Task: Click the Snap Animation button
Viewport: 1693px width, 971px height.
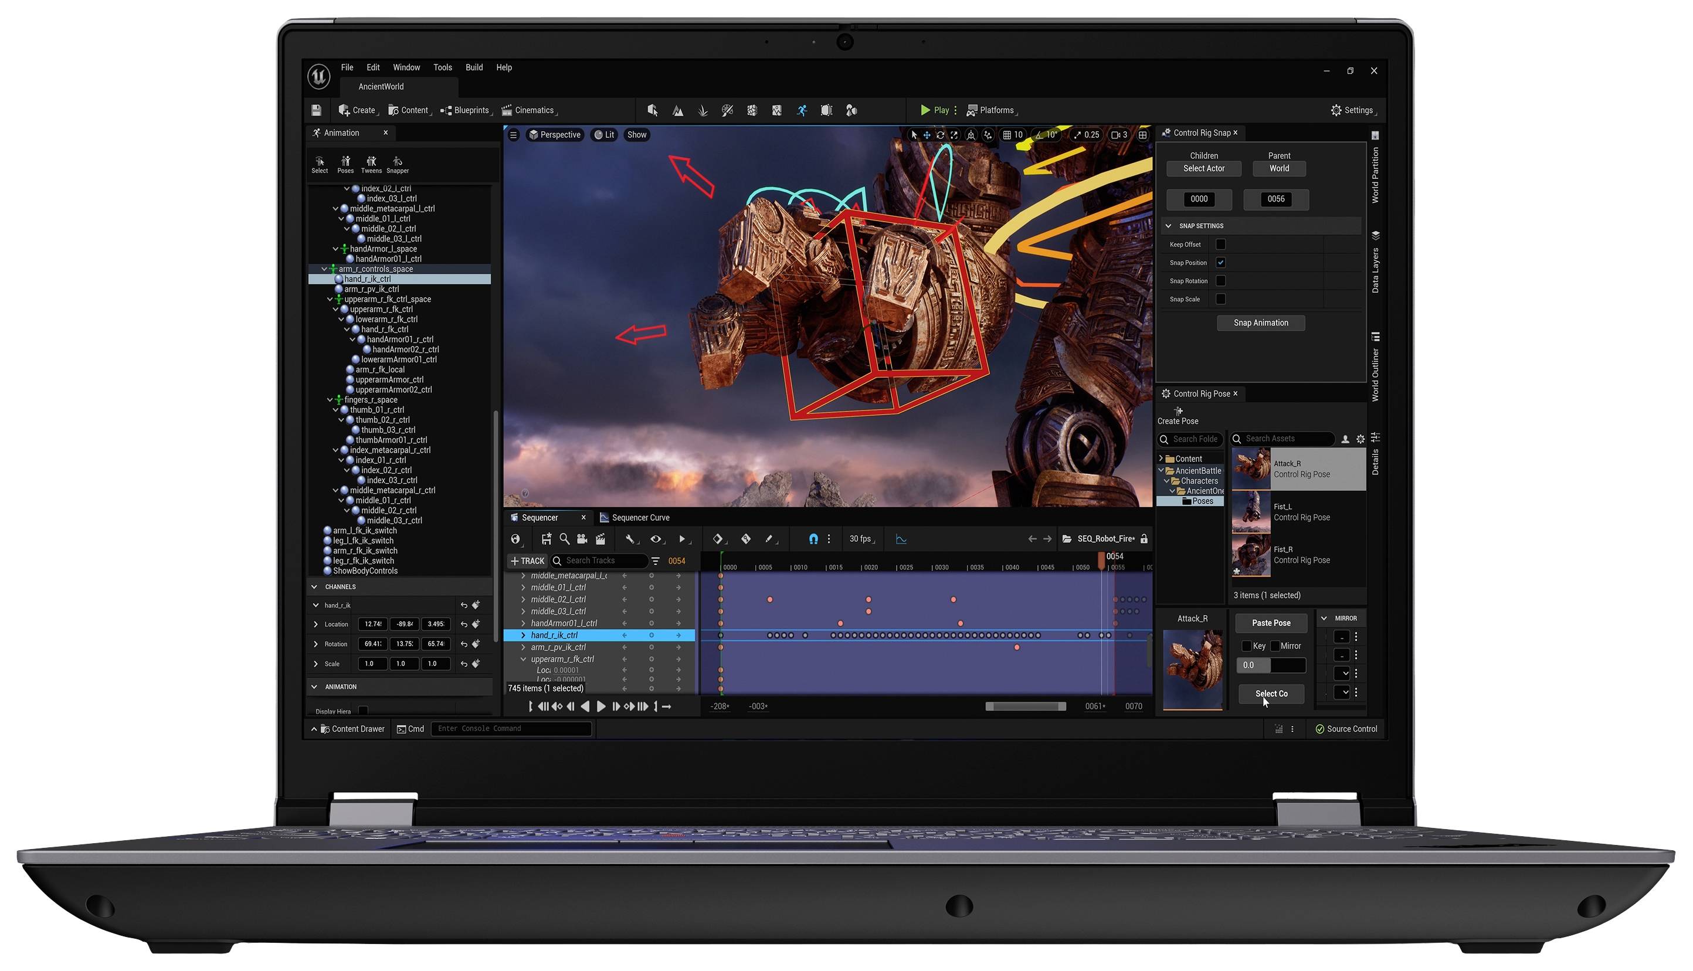Action: coord(1260,322)
